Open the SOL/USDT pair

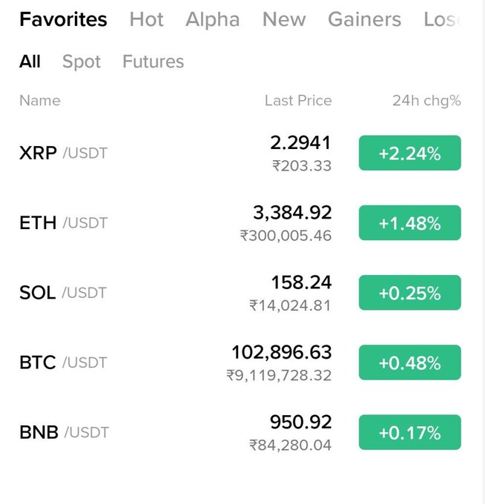pyautogui.click(x=63, y=293)
